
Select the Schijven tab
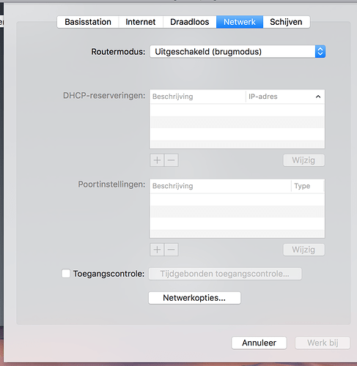point(286,22)
